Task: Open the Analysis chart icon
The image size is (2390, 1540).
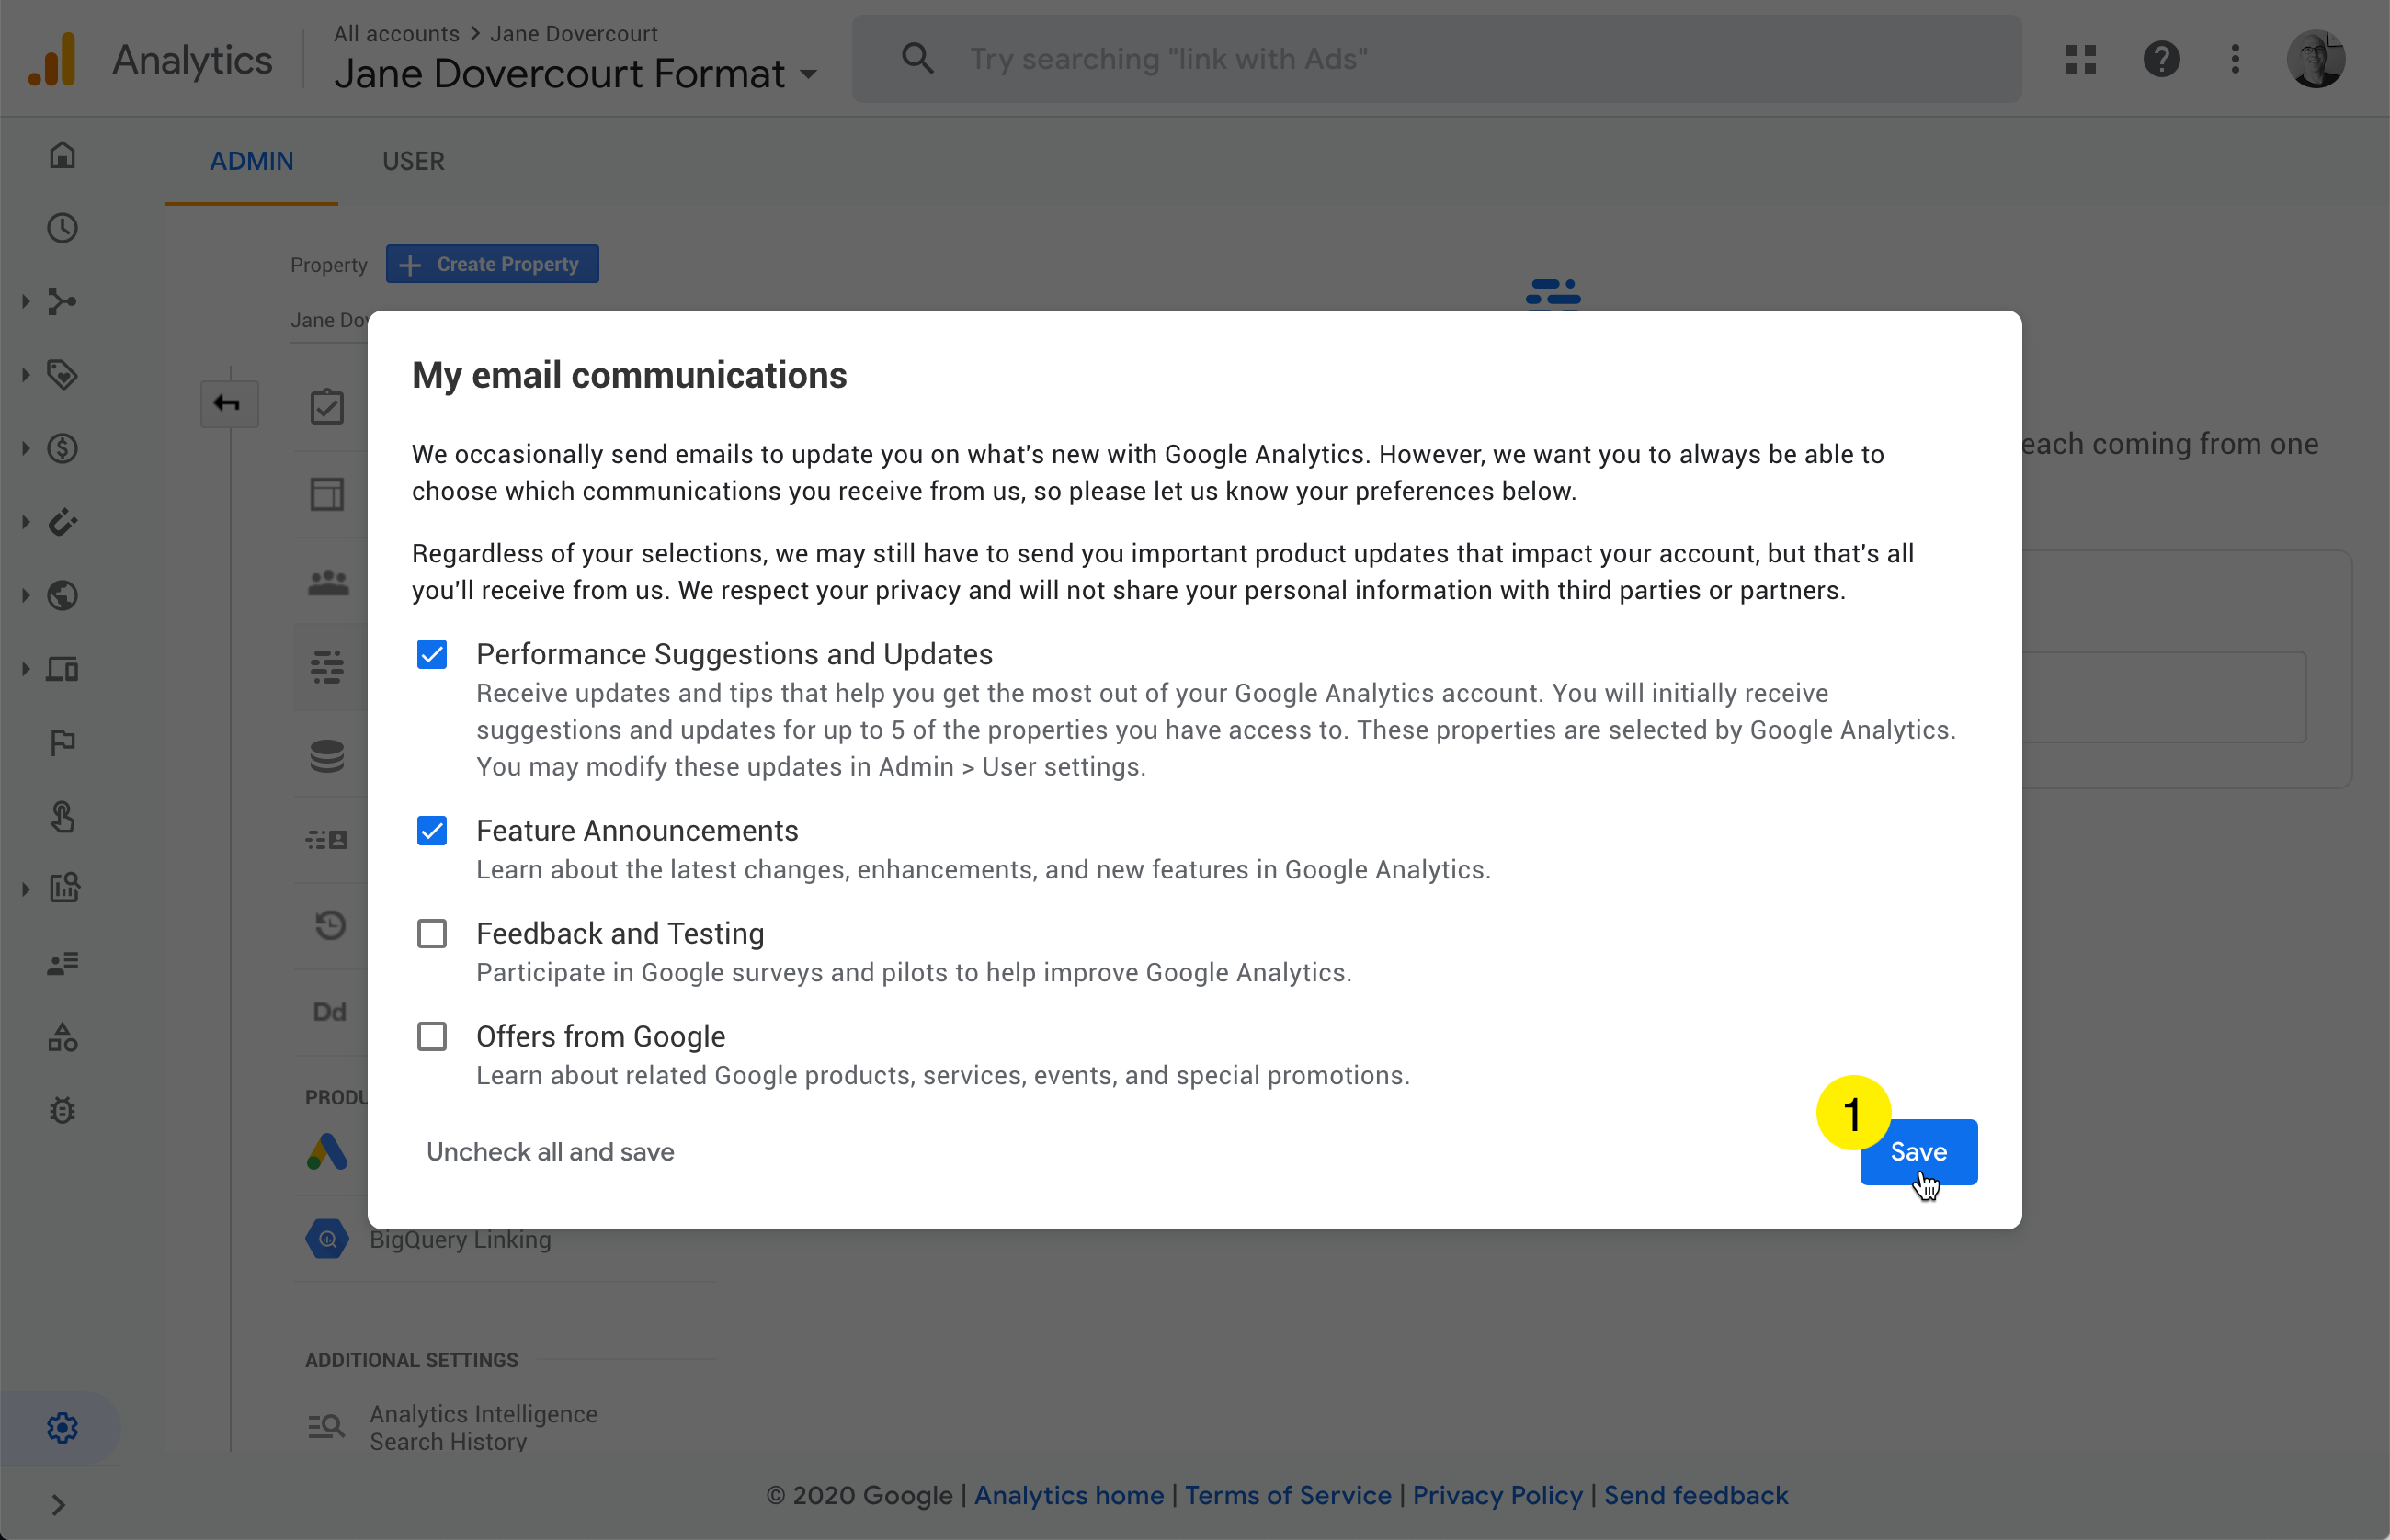Action: point(64,888)
